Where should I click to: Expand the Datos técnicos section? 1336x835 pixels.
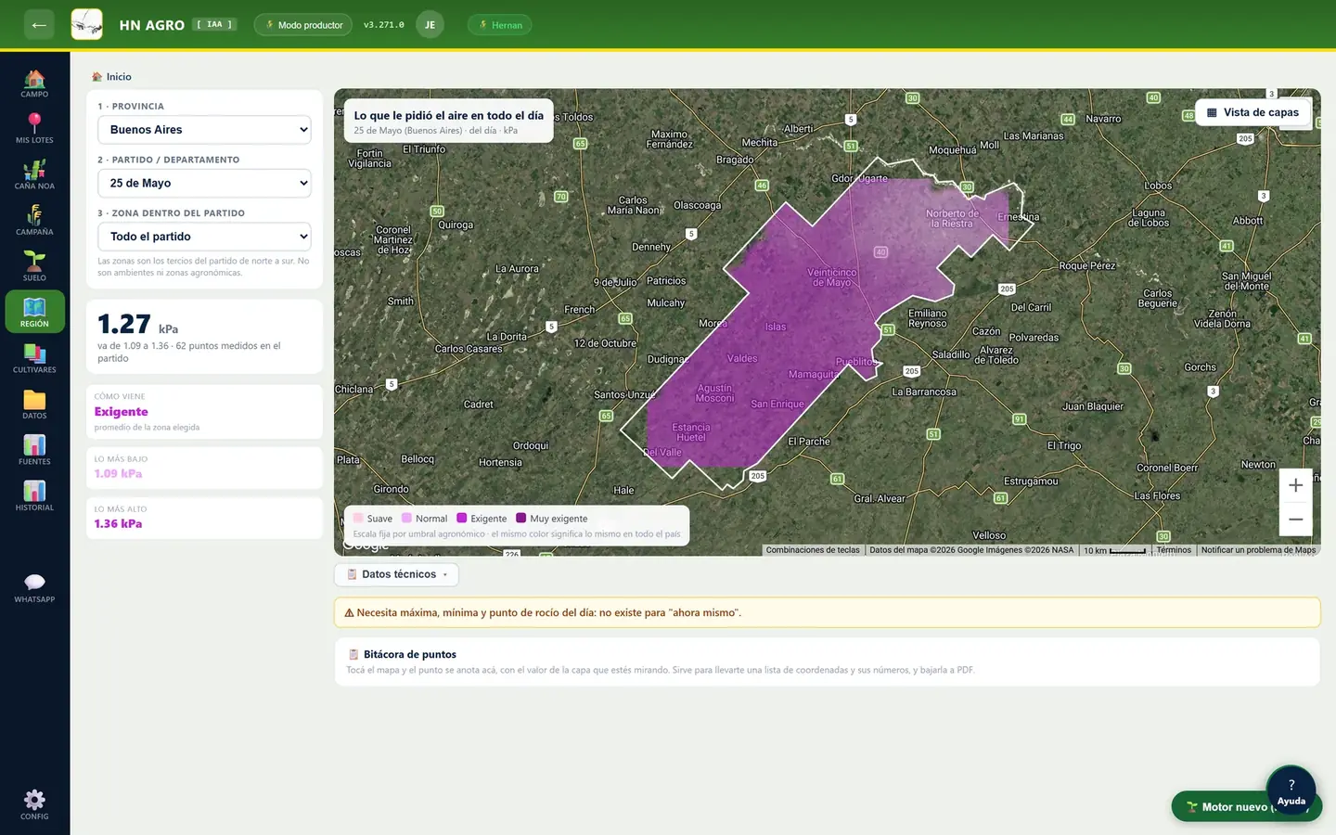pos(396,574)
